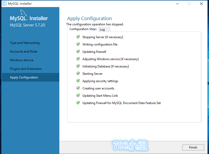This screenshot has width=209, height=154.
Task: Open Accounts and Roles step
Action: coord(24,52)
